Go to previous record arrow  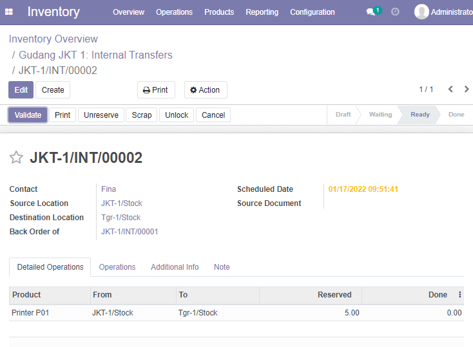tap(450, 89)
